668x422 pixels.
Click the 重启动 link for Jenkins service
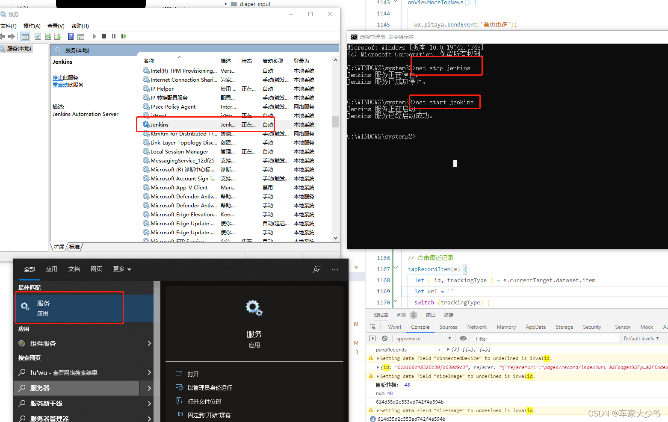click(x=60, y=85)
